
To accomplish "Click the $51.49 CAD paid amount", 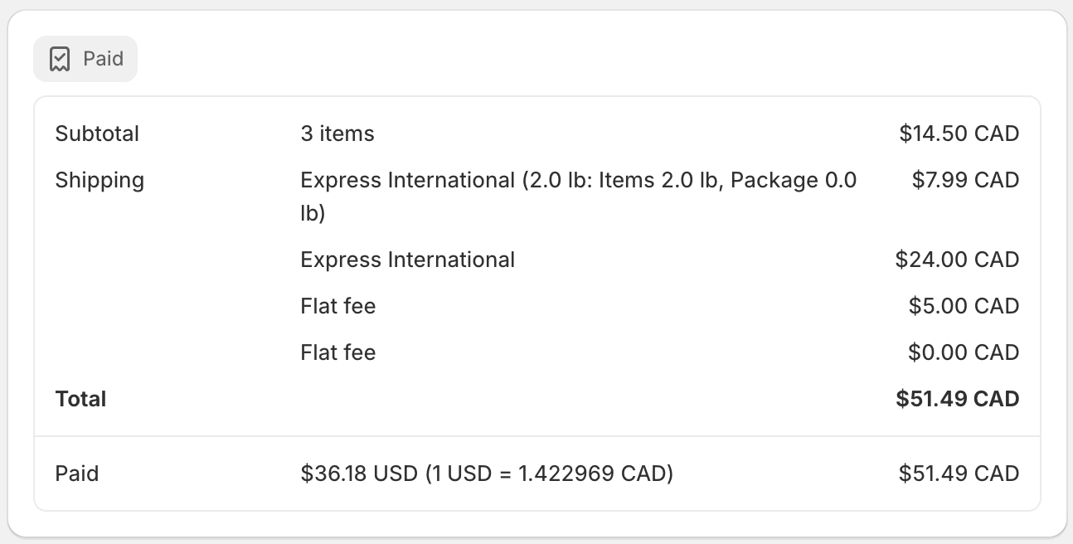I will pyautogui.click(x=959, y=474).
